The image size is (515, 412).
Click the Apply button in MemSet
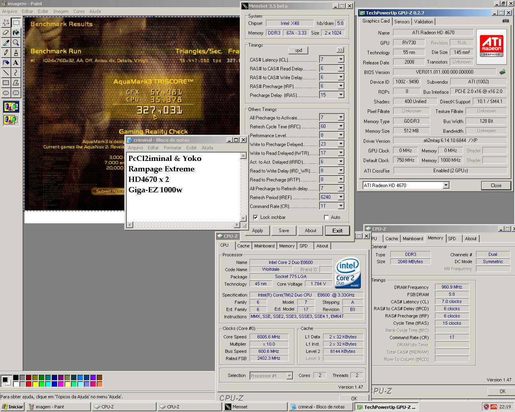257,231
